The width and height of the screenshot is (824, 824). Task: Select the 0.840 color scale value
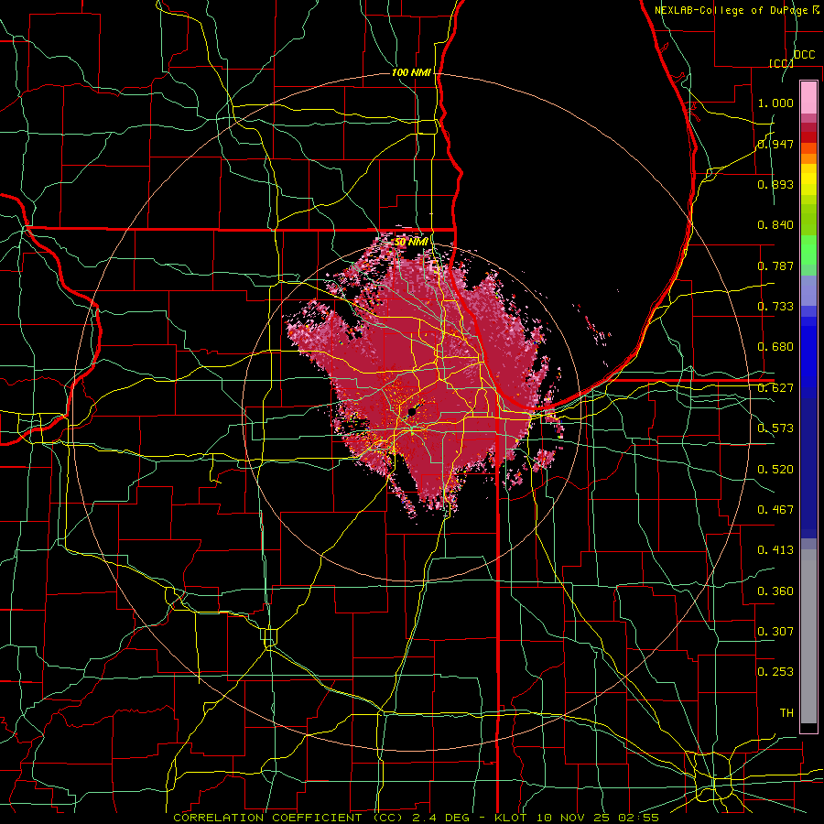(x=775, y=225)
